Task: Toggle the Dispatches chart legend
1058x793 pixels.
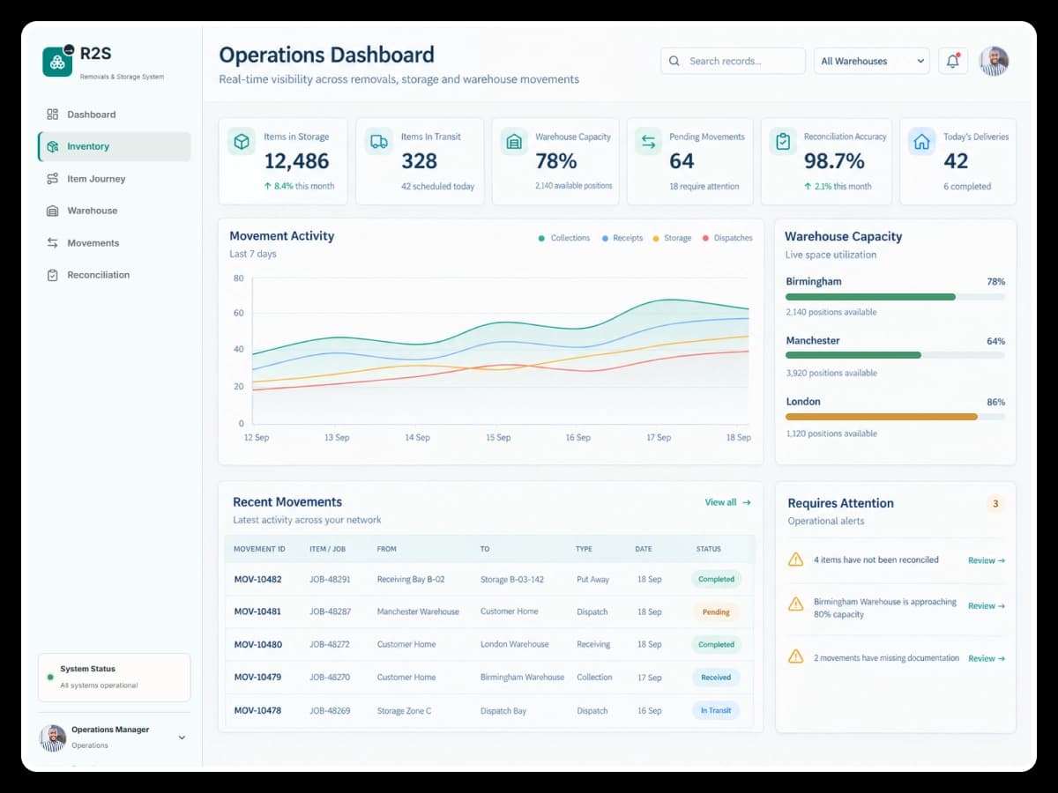Action: pyautogui.click(x=727, y=238)
